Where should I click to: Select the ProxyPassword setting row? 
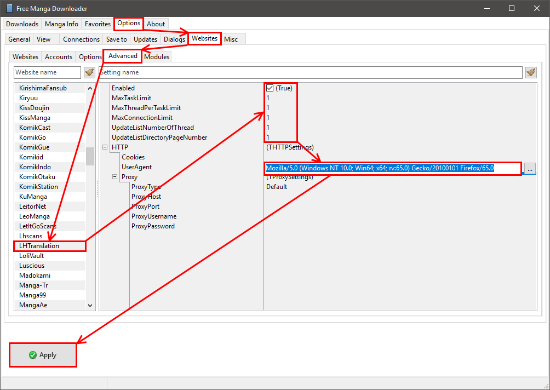(x=318, y=226)
